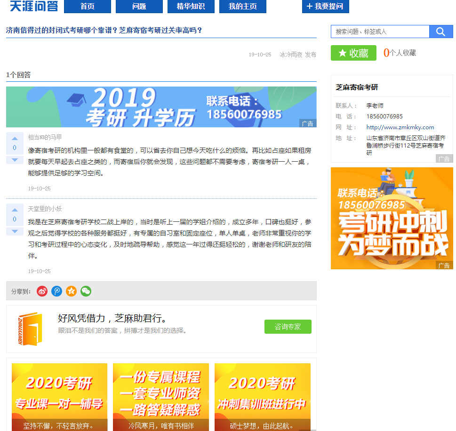The height and width of the screenshot is (431, 456).
Task: Click the 我要提问 button
Action: click(326, 6)
